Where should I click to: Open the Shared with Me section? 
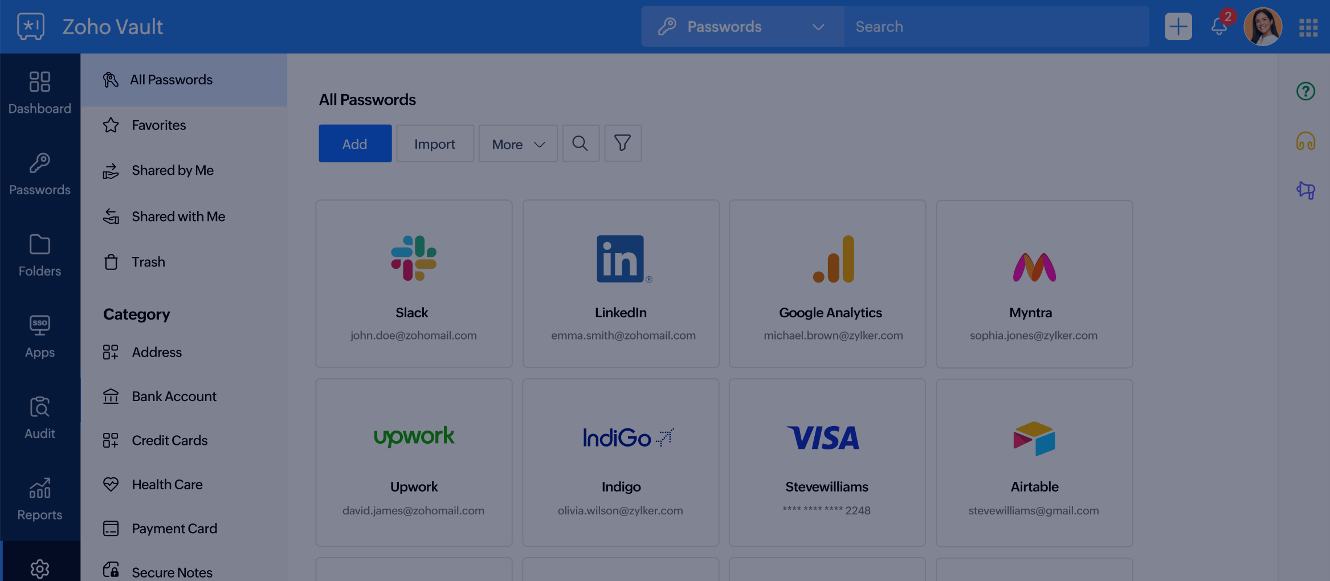coord(178,216)
